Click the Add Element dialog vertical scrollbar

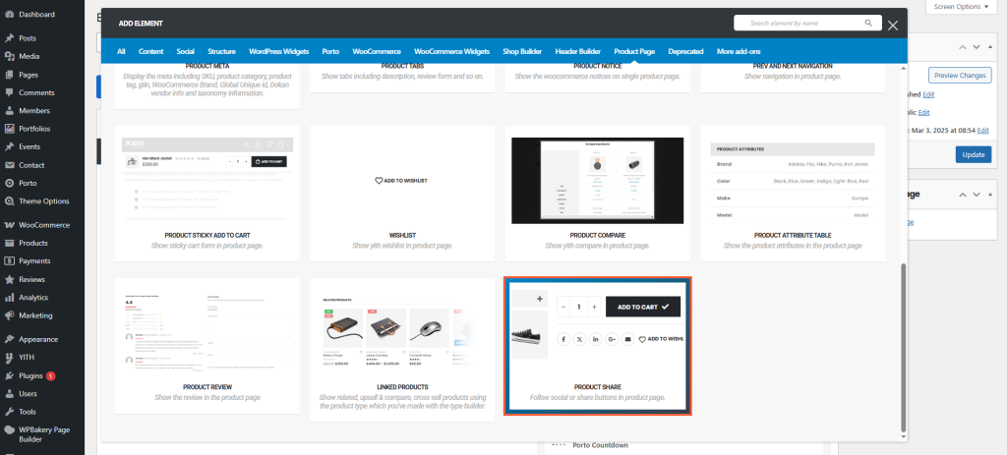903,344
